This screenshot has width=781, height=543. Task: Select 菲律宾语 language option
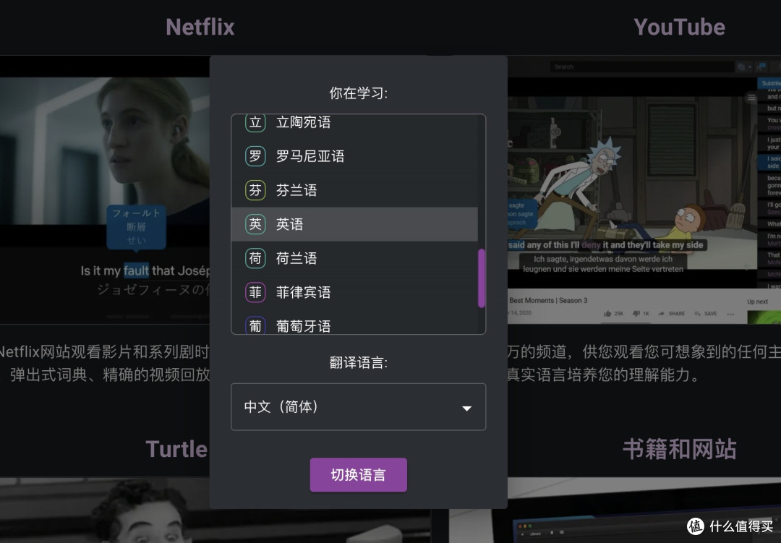click(x=354, y=292)
